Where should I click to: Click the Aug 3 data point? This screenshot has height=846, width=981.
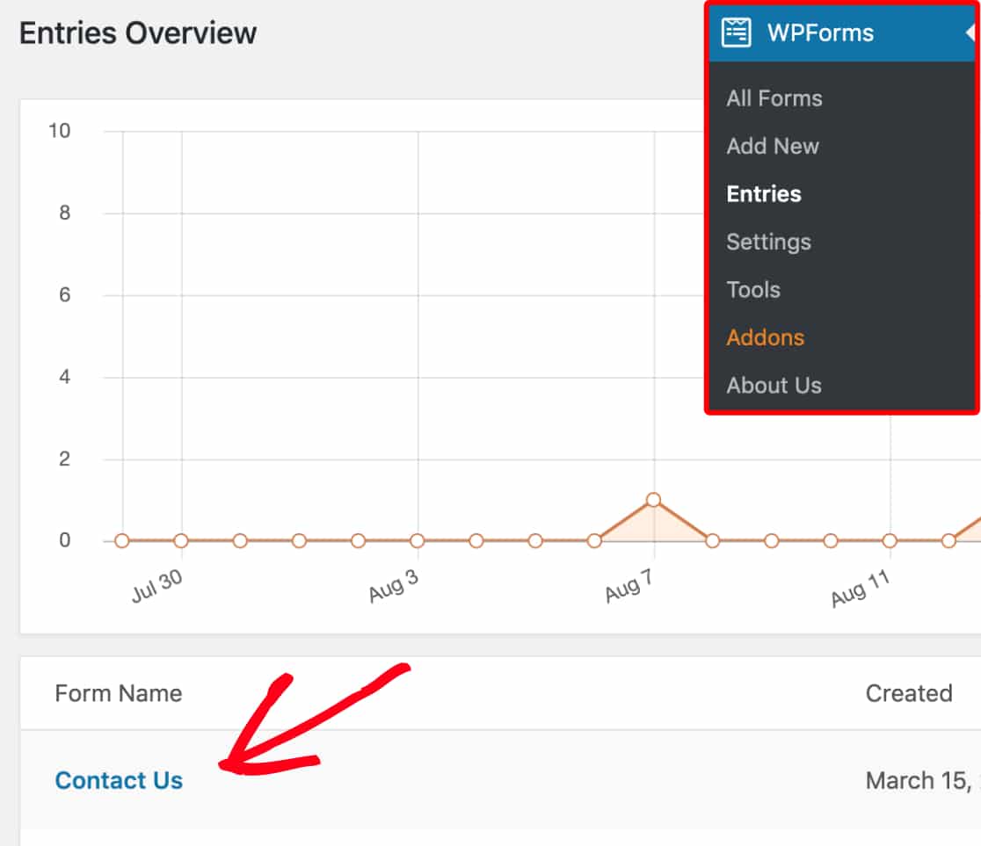418,541
